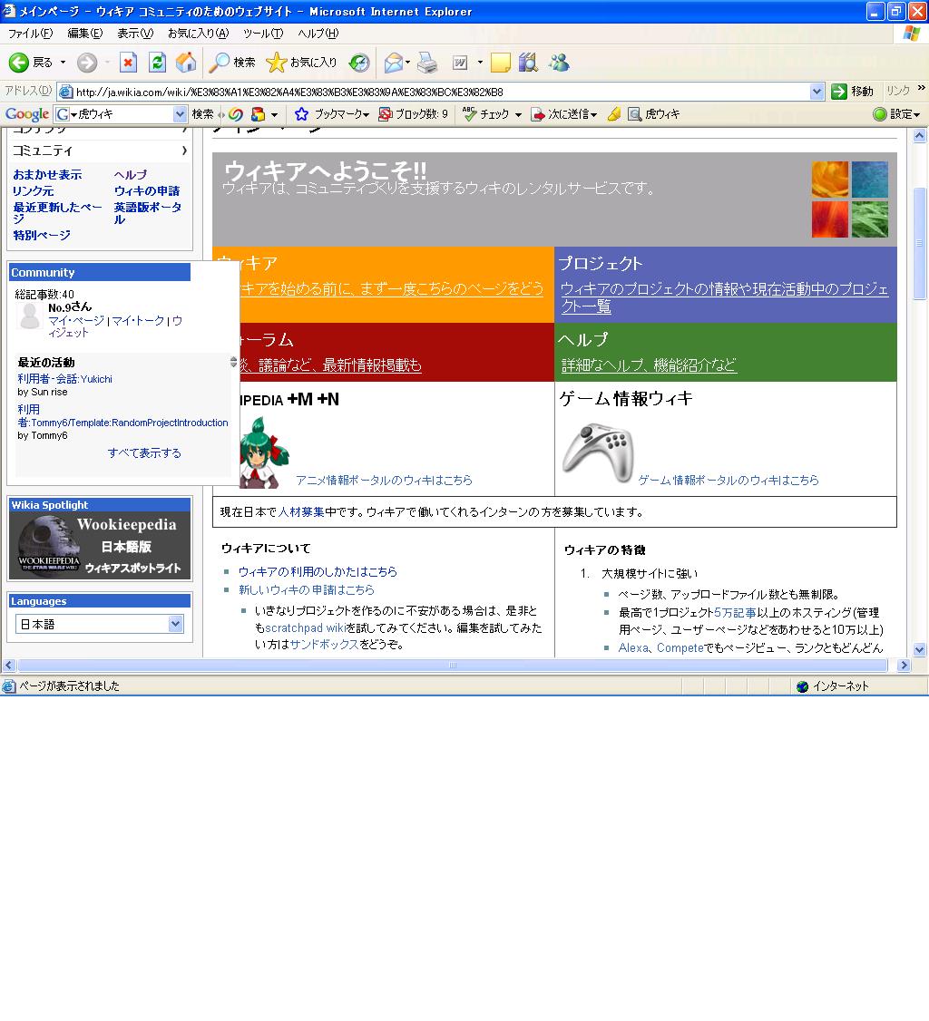Open the ツール(T) menu
This screenshot has height=1021, width=929.
point(262,34)
